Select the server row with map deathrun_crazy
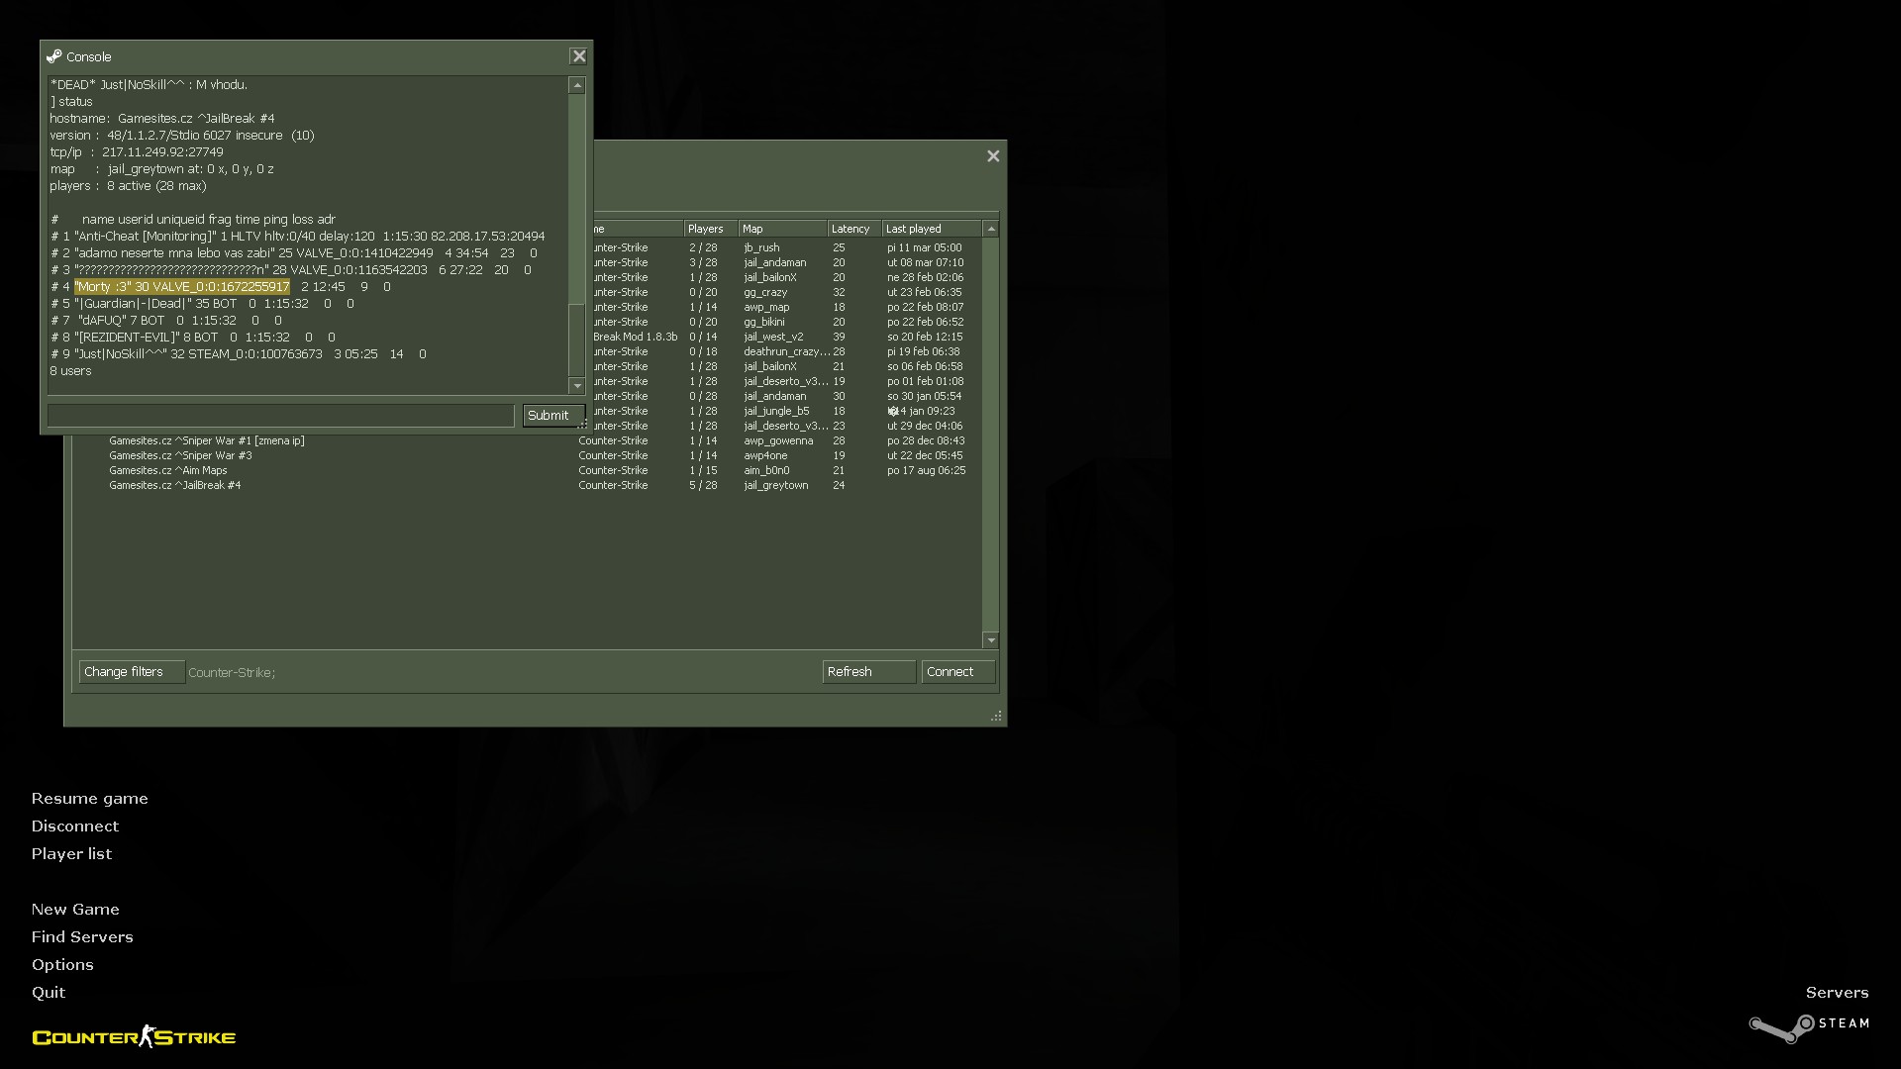Image resolution: width=1901 pixels, height=1069 pixels. [x=787, y=352]
